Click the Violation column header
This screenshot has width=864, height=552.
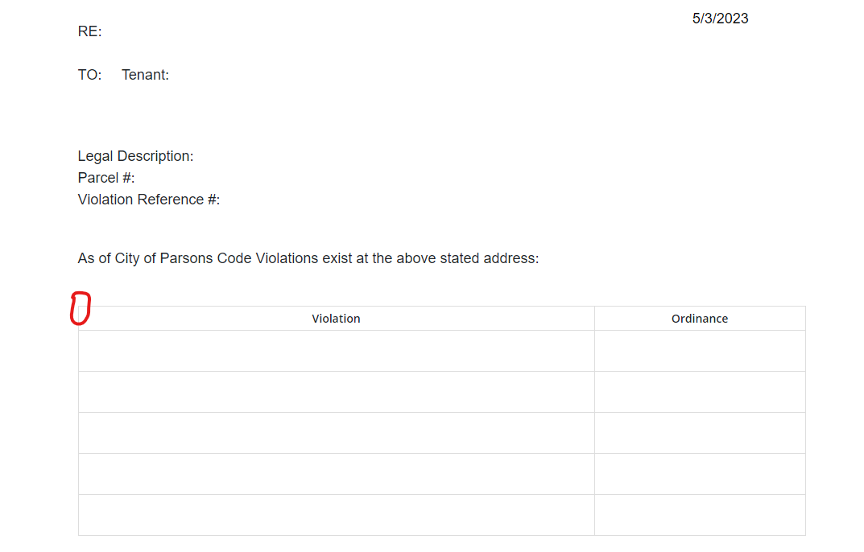pos(336,319)
